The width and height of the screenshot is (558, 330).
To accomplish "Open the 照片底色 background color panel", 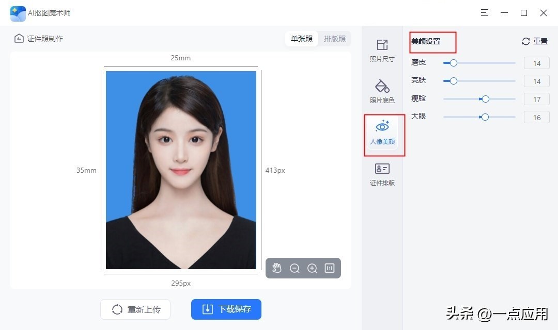I will click(x=382, y=92).
